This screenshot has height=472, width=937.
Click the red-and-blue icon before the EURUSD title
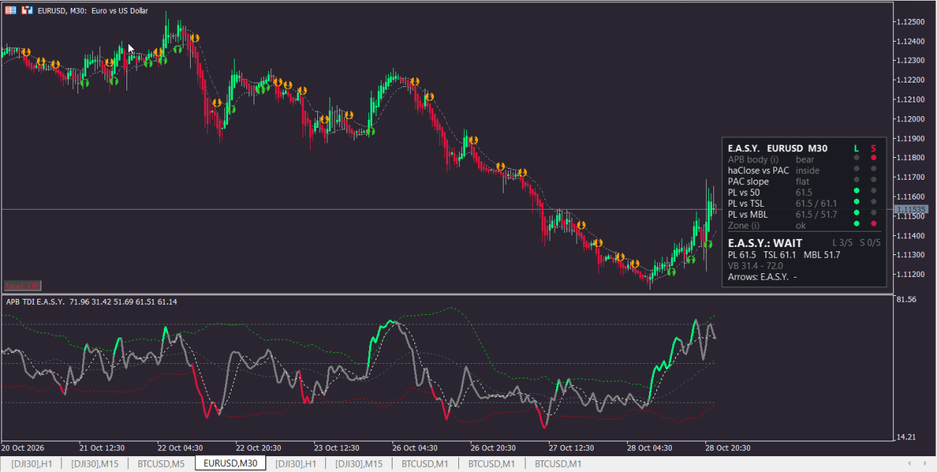click(x=27, y=10)
